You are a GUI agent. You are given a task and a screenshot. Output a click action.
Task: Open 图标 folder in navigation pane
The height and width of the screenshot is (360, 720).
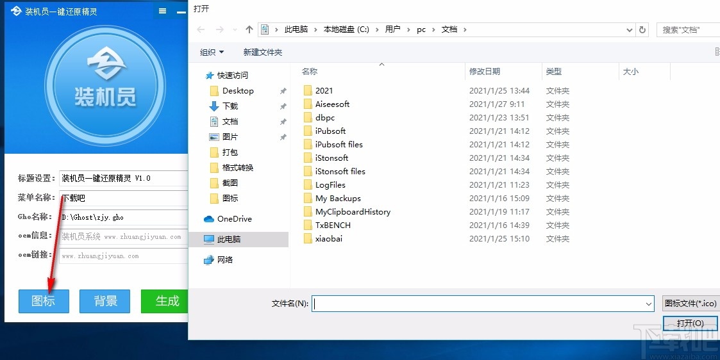point(230,198)
